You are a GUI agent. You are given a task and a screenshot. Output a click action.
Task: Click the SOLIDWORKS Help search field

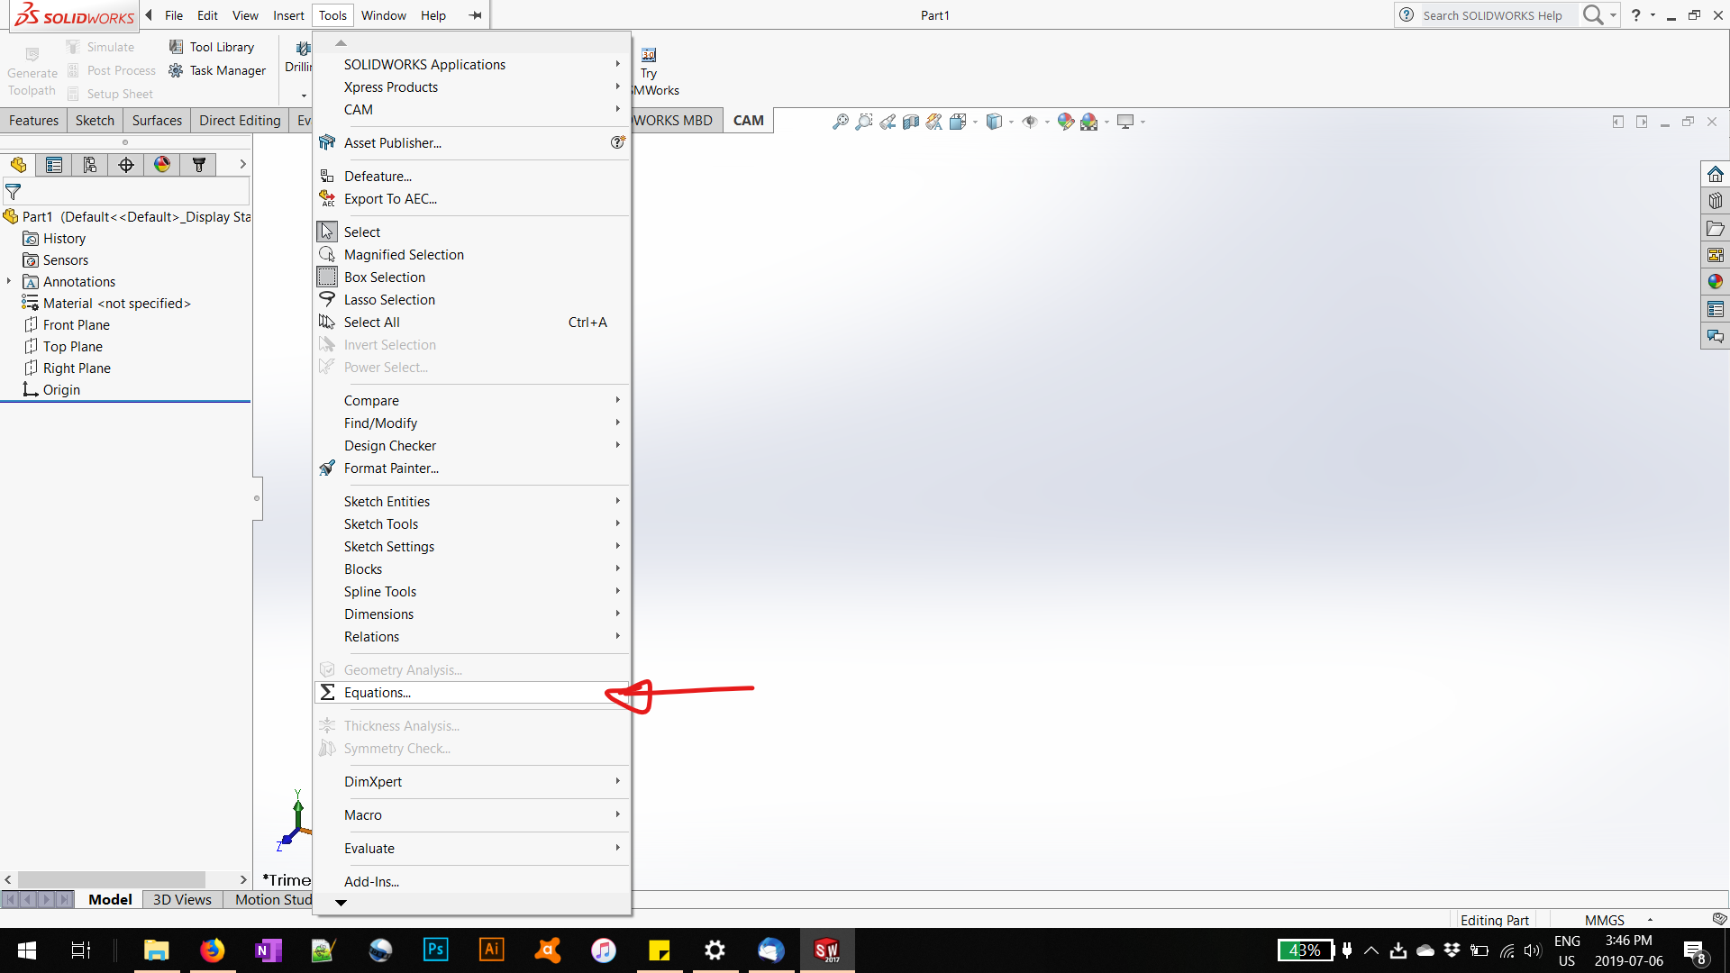(x=1496, y=15)
